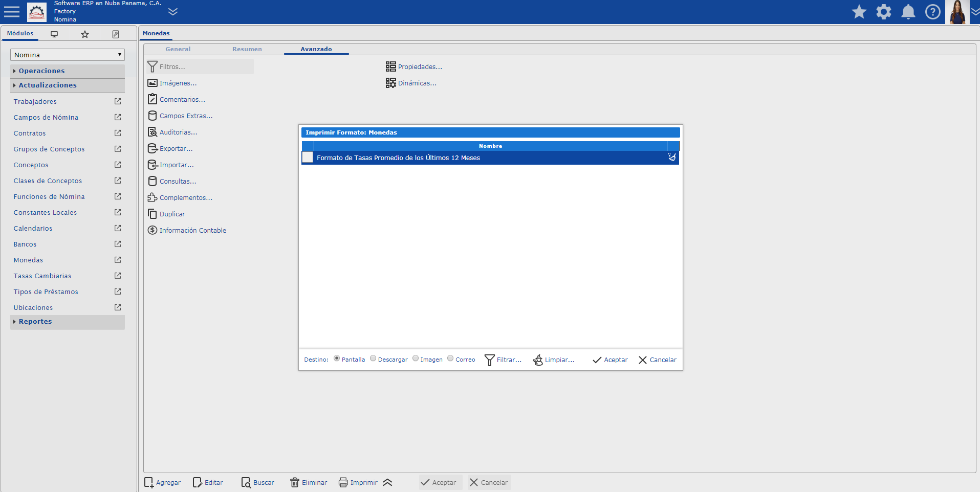Screen dimensions: 980x492
Task: Open Ubicaciones in new window icon
Action: (x=118, y=307)
